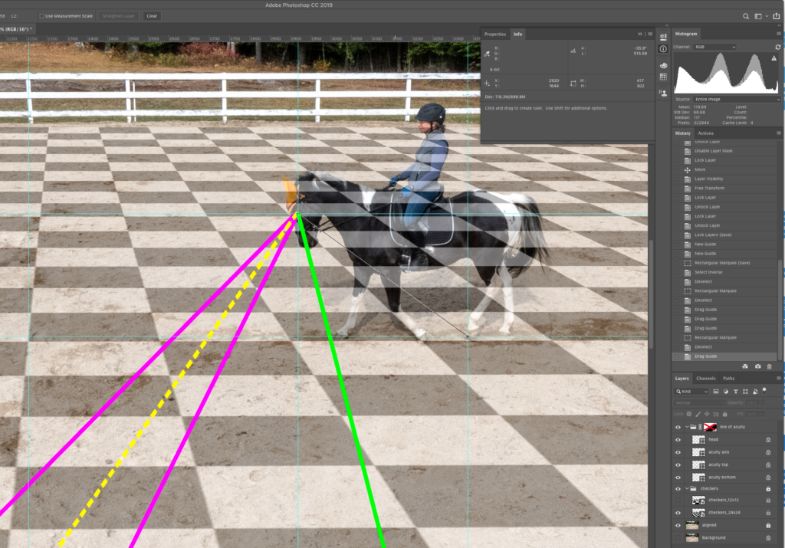Image resolution: width=785 pixels, height=548 pixels.
Task: Open the Histogram panel menu icon
Action: point(779,34)
